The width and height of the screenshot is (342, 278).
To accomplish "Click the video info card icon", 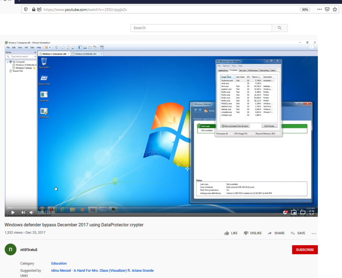I will pos(312,47).
